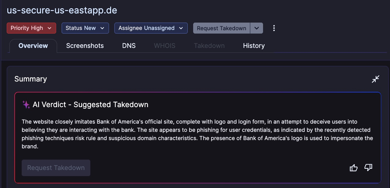390x188 pixels.
Task: Click Request Takedown inside the AI Verdict card
Action: 56,168
